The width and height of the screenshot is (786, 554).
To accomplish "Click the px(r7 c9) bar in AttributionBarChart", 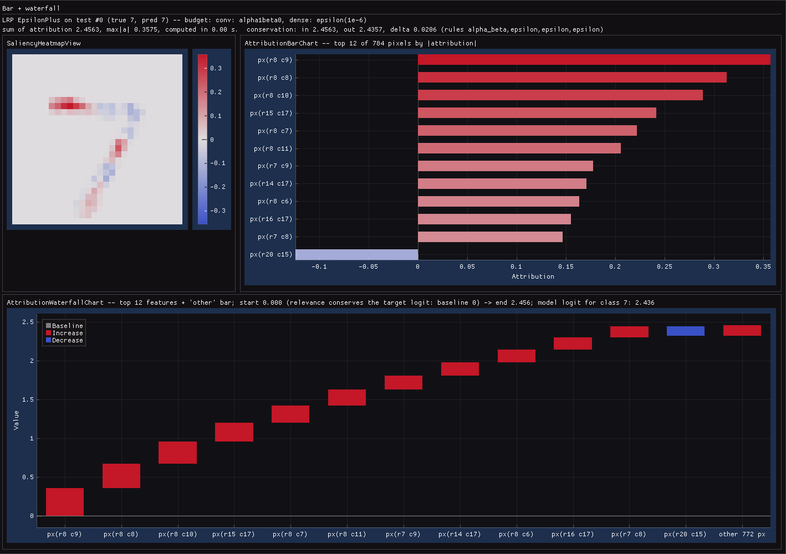I will tap(506, 166).
